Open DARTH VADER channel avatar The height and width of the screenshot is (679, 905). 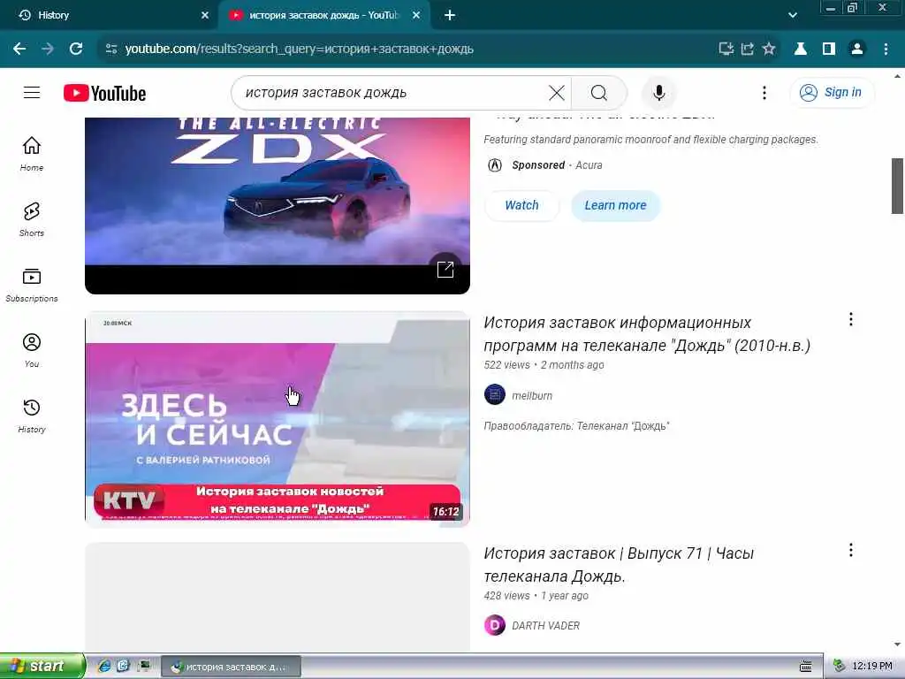(x=495, y=625)
